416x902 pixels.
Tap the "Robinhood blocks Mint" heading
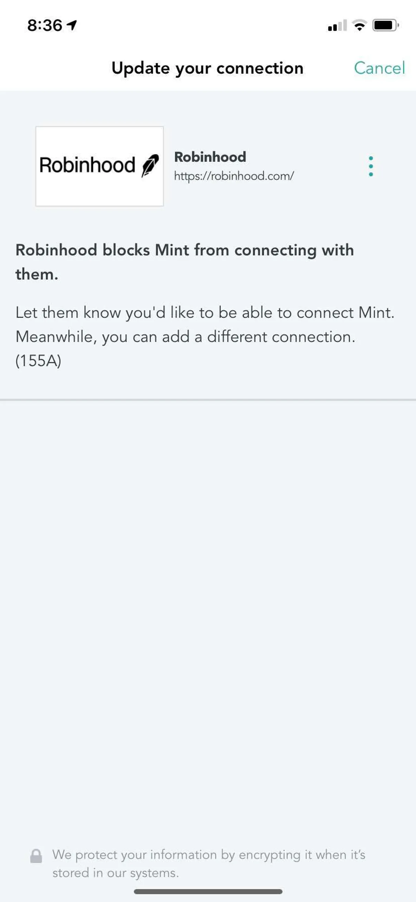pyautogui.click(x=184, y=250)
